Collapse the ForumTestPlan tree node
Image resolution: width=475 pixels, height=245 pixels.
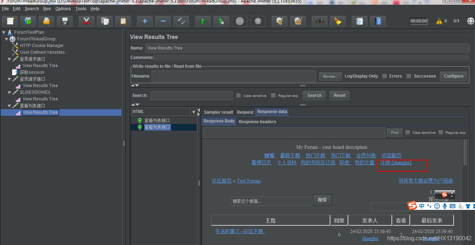tap(4, 32)
